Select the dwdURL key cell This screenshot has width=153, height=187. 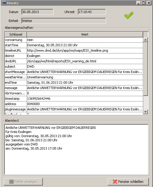click(x=16, y=61)
